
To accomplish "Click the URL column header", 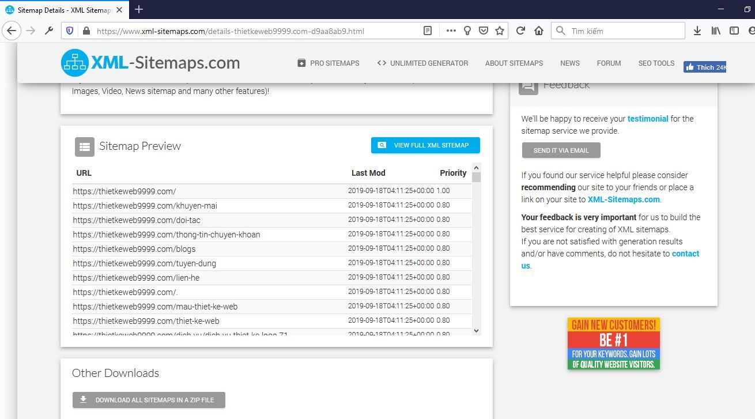I will point(84,173).
